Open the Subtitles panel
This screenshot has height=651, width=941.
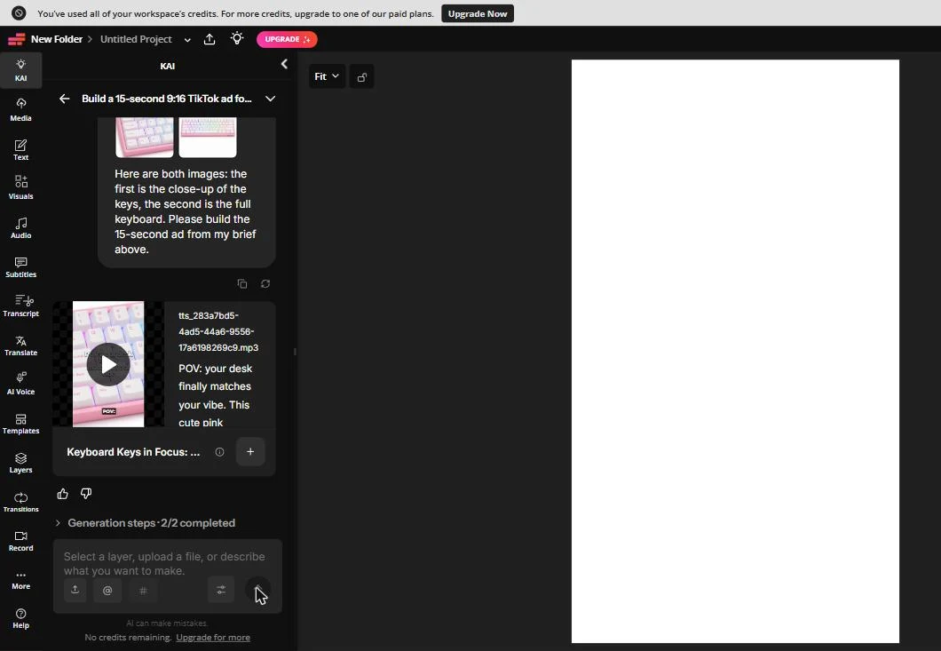click(x=21, y=266)
